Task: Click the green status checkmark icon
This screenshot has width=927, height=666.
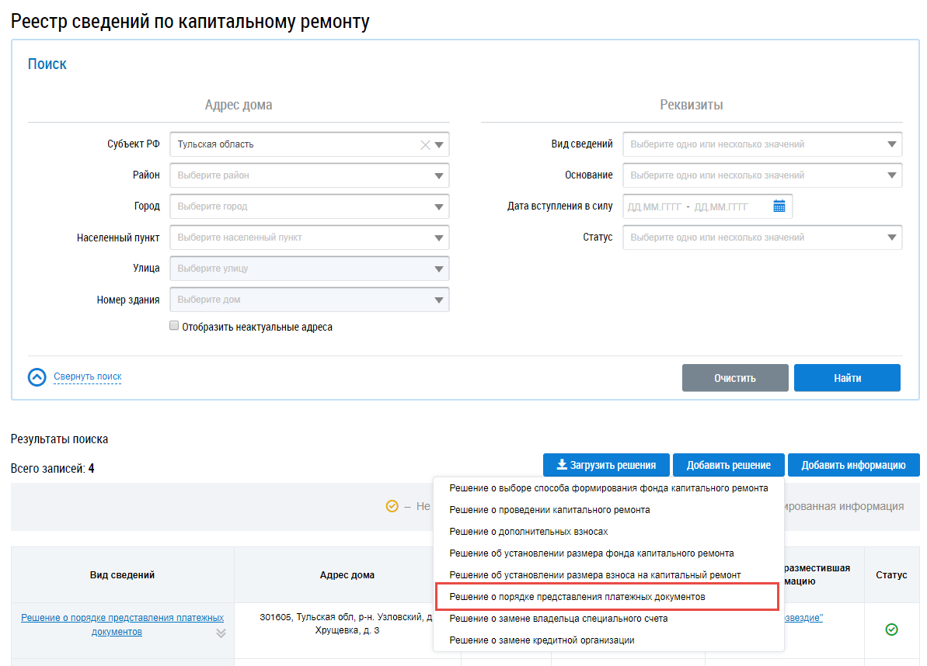Action: click(891, 630)
